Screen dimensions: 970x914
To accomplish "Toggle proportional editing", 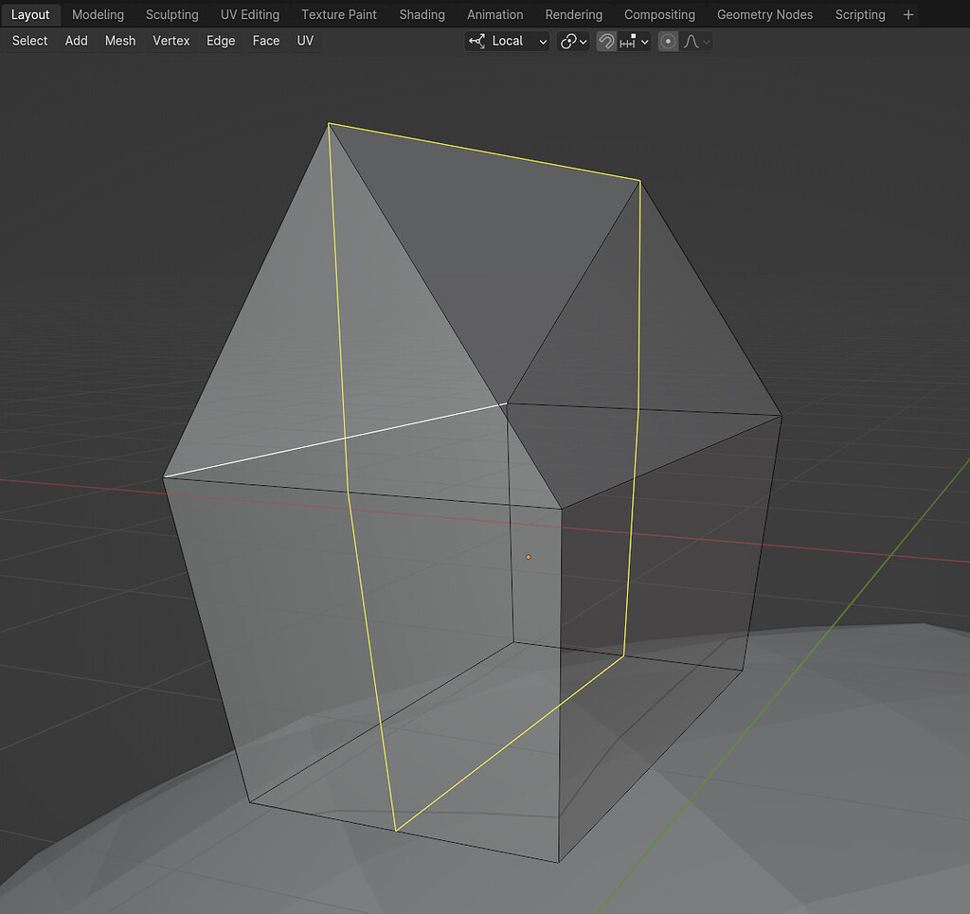I will [x=669, y=41].
